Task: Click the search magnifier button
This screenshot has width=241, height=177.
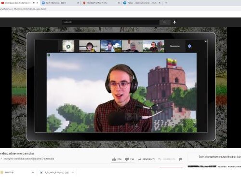Action: [x=165, y=22]
